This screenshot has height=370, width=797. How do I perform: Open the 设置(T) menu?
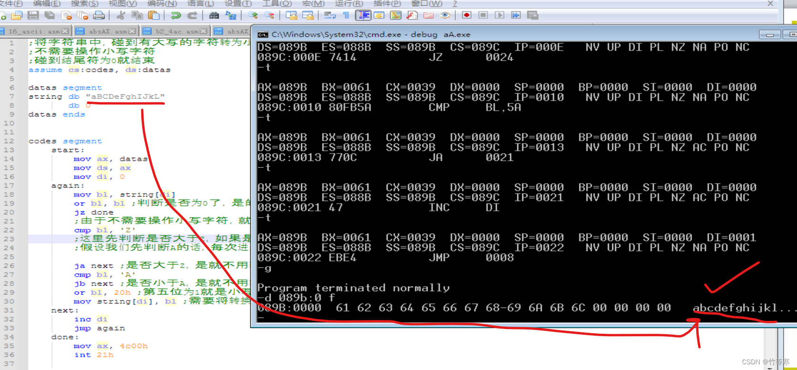(238, 3)
